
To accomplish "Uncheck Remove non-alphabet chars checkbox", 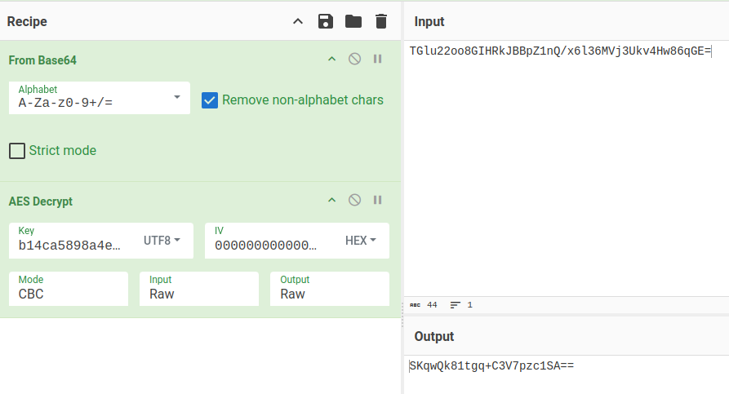I will click(210, 100).
